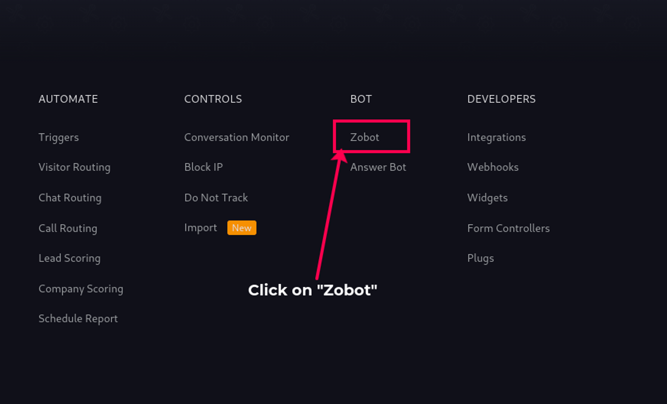Viewport: 667px width, 404px height.
Task: Open Conversation Monitor under Controls
Action: tap(237, 137)
